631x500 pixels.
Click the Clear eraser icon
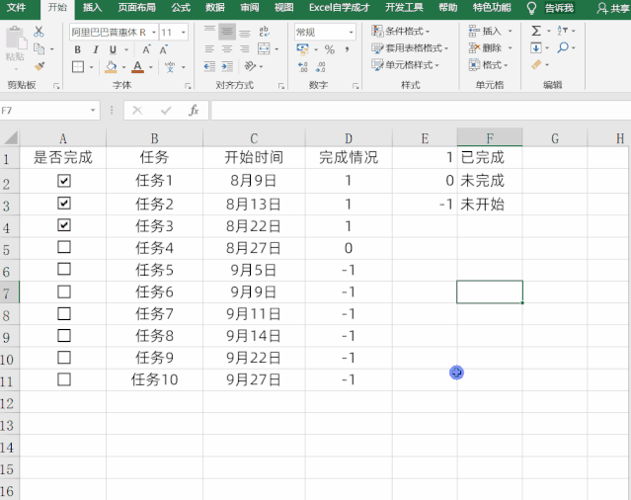click(x=536, y=64)
